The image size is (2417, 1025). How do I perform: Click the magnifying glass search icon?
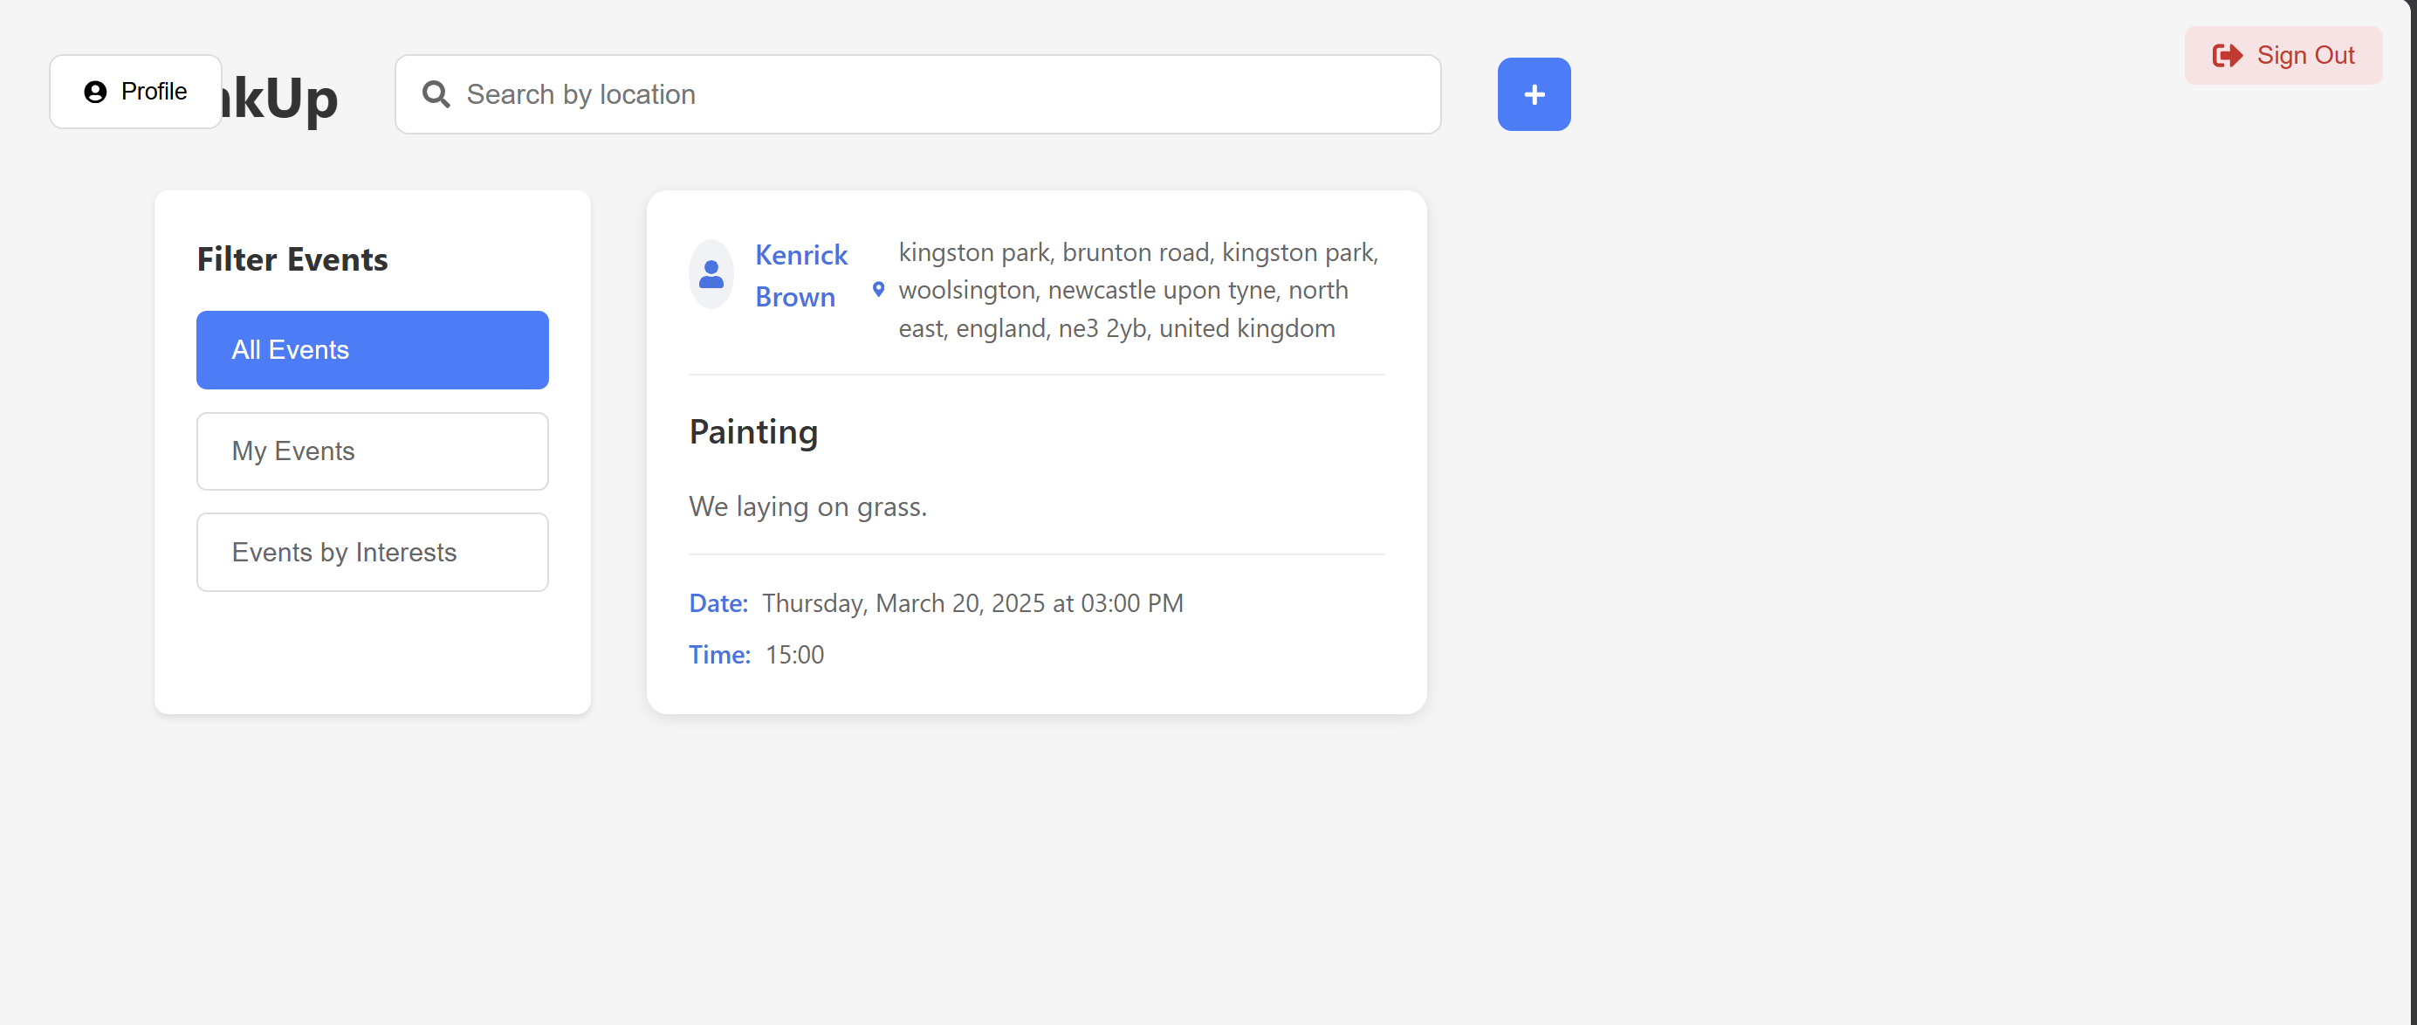point(436,94)
